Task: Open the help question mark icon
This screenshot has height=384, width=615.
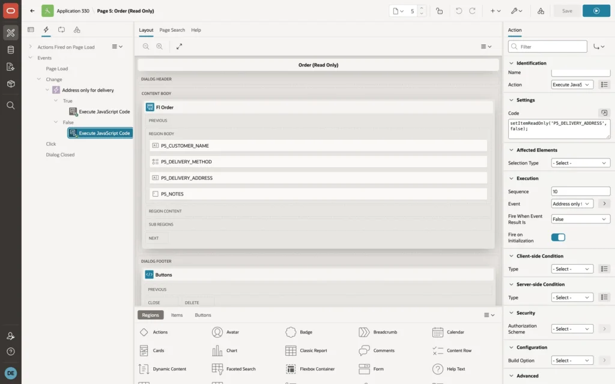Action: pos(11,352)
